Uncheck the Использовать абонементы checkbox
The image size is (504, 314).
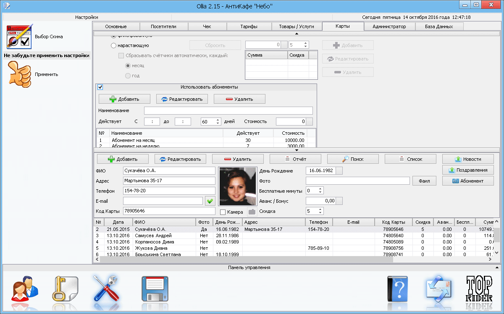[100, 87]
